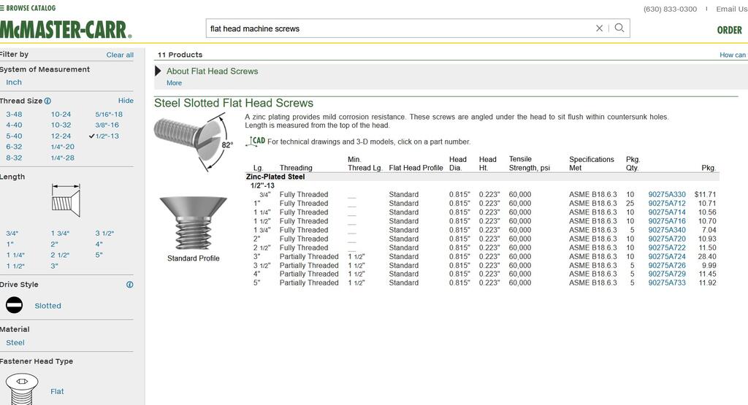Screen dimensions: 748x405
Task: Click the Flat head type label
Action: pos(57,392)
